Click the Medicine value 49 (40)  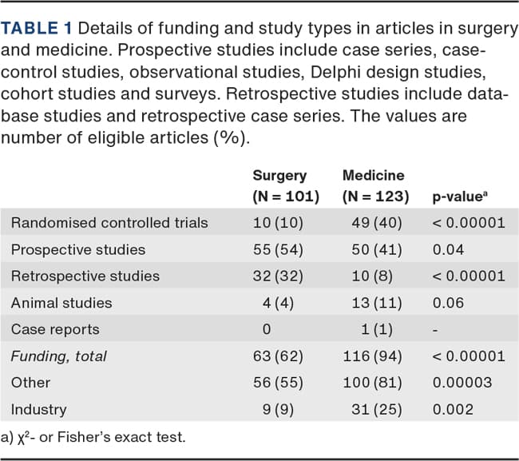click(x=377, y=223)
